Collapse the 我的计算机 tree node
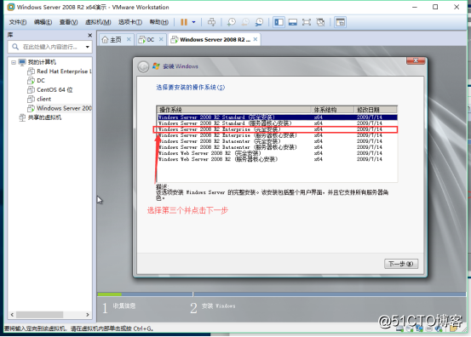This screenshot has width=471, height=337. point(14,62)
